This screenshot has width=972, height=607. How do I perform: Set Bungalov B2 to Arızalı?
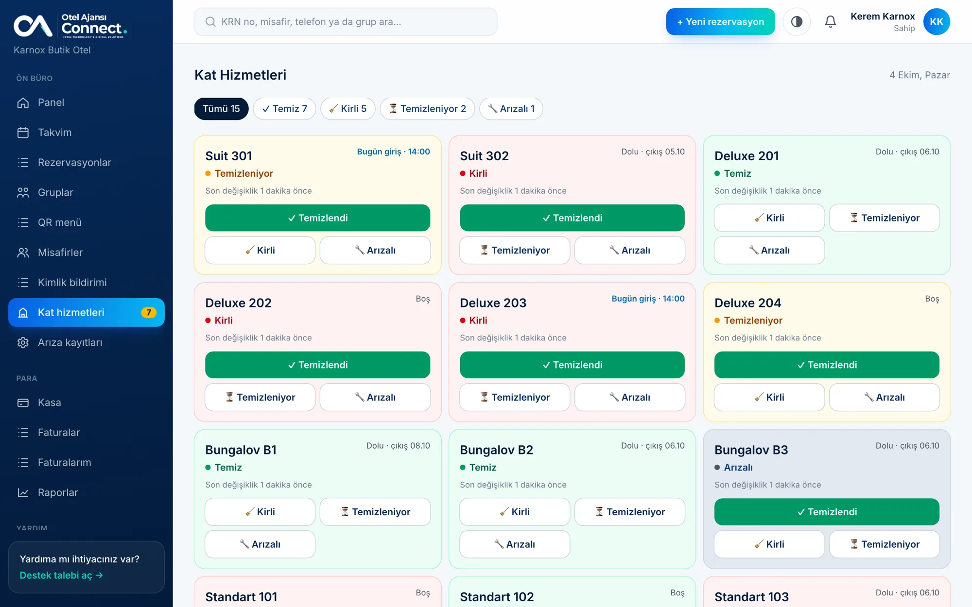click(x=515, y=544)
